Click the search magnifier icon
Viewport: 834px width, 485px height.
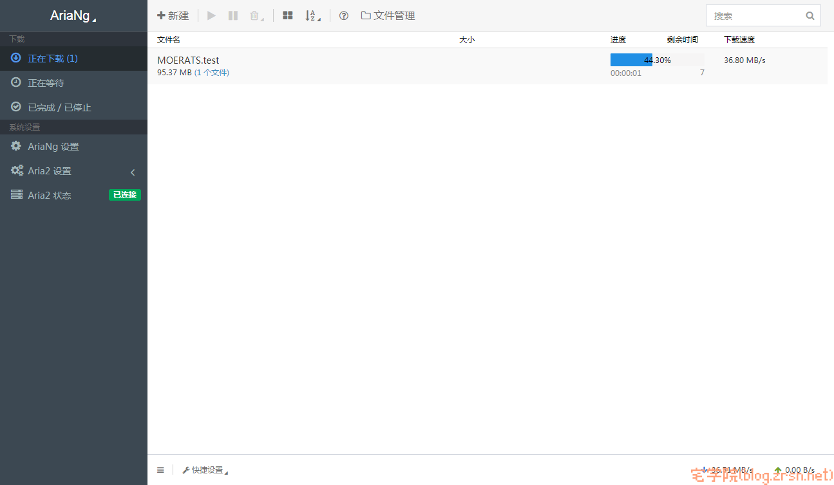click(810, 15)
